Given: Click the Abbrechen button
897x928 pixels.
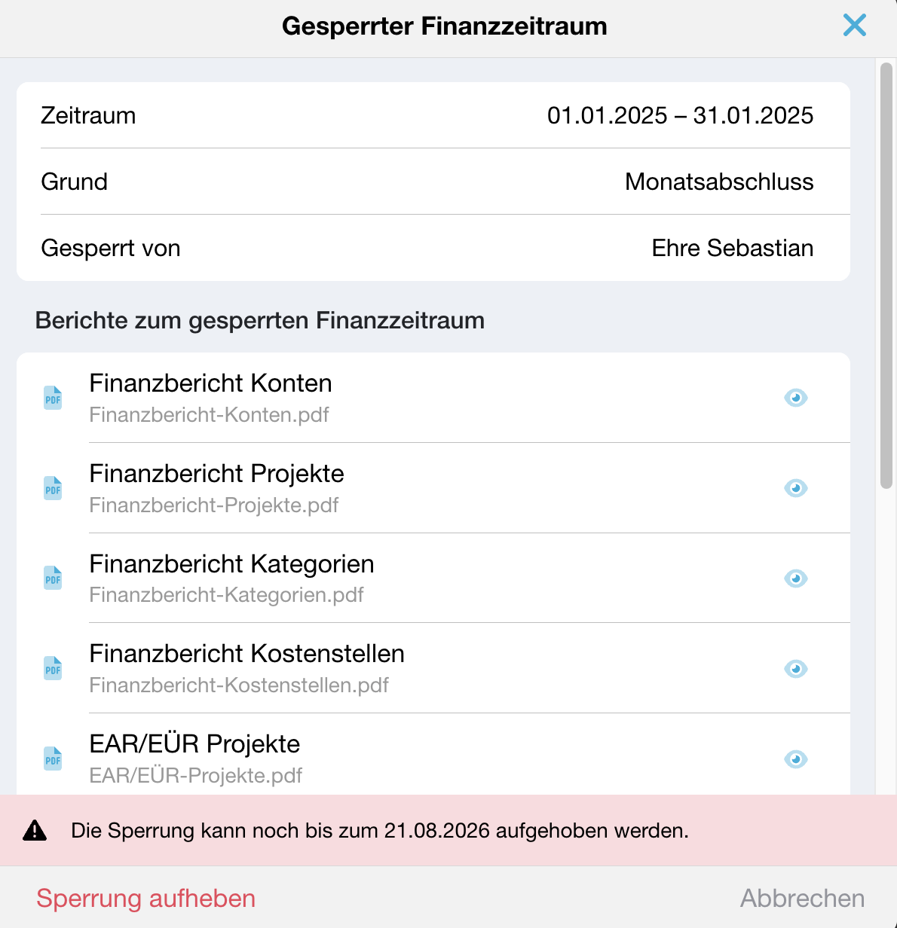Looking at the screenshot, I should (802, 898).
